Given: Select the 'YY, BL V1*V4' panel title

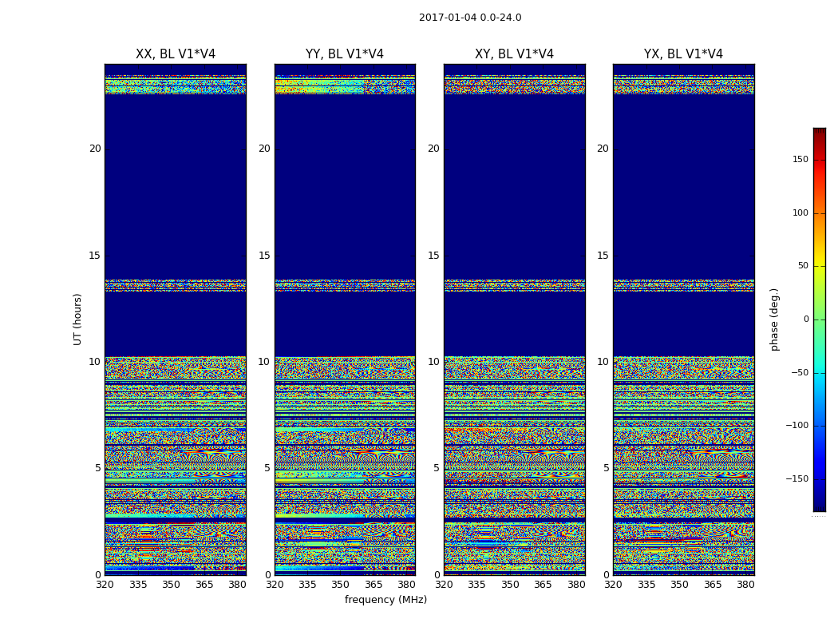Looking at the screenshot, I should tap(345, 54).
